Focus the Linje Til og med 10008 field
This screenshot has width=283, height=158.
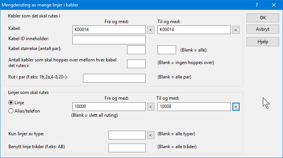tap(194, 106)
